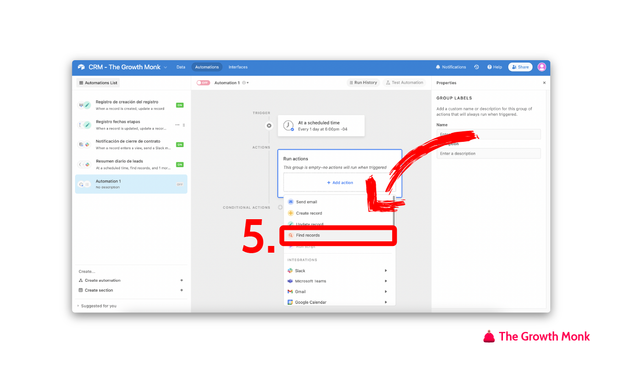Click the Slack icon of Resumen diario de leads
Viewport: 622px width, 373px height.
pyautogui.click(x=87, y=164)
